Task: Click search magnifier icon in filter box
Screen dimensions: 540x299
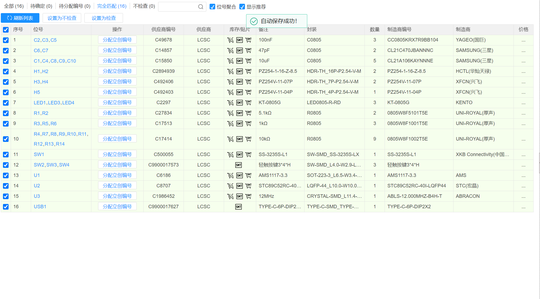Action: [201, 7]
